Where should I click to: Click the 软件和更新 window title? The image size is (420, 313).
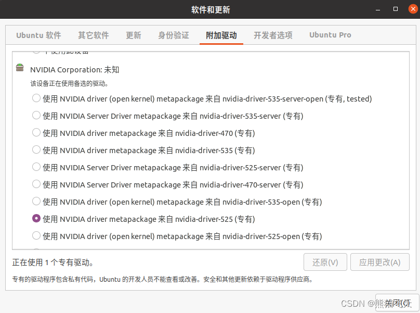pos(211,10)
